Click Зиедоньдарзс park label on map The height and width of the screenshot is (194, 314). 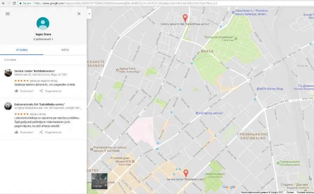(215, 176)
